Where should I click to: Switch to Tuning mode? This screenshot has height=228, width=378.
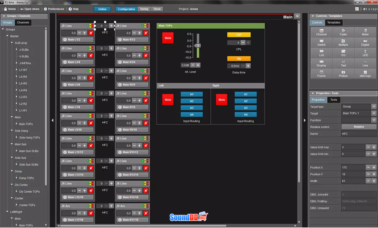144,9
